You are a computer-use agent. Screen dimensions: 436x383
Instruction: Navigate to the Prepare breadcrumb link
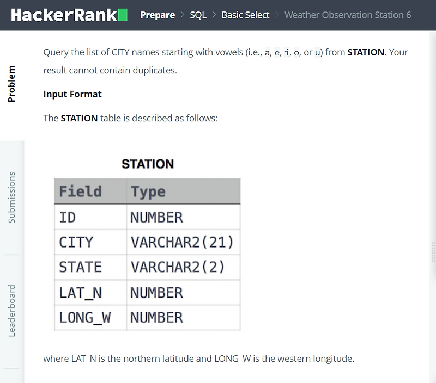[158, 15]
